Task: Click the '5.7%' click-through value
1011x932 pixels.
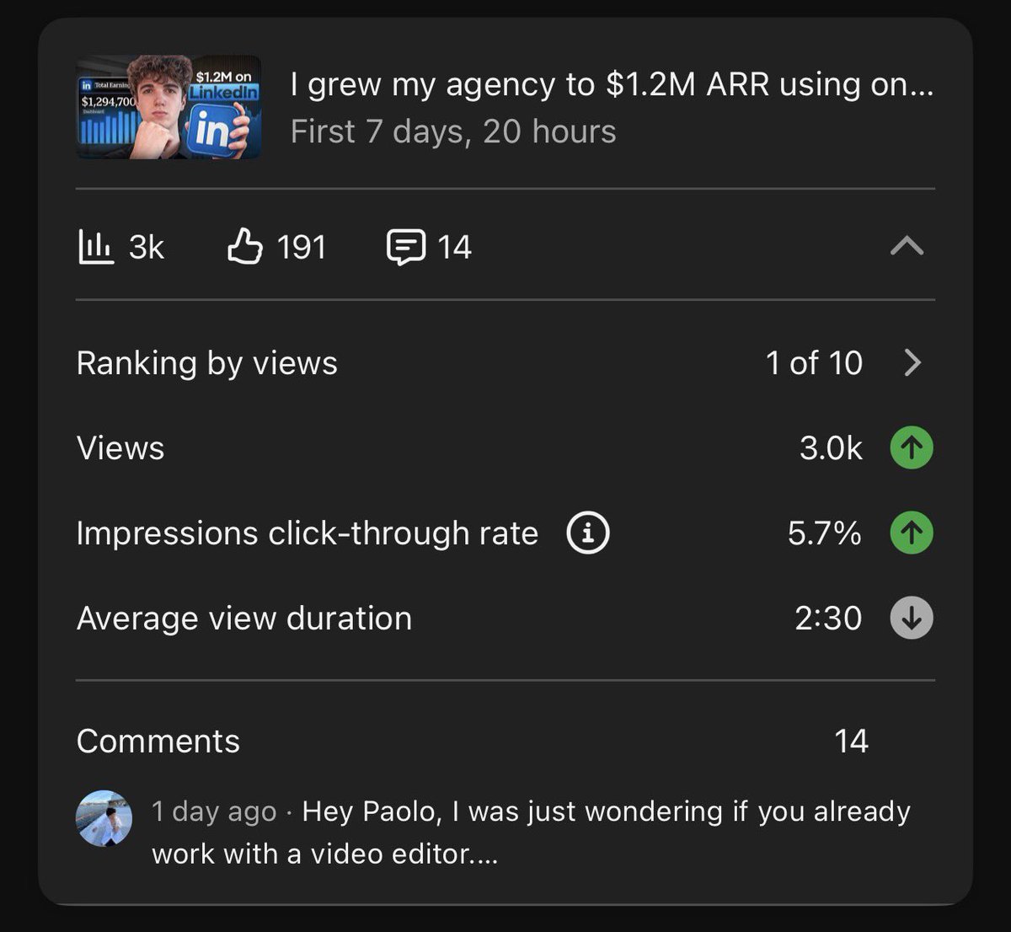Action: point(825,533)
